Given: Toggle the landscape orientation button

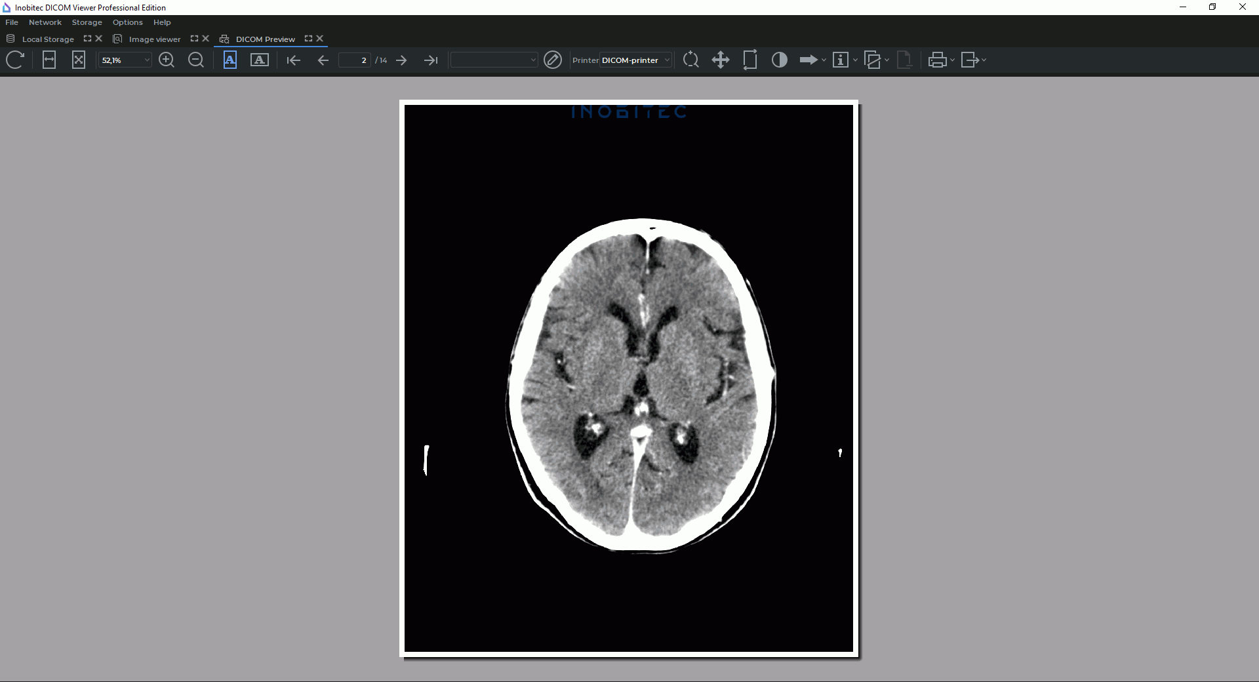Looking at the screenshot, I should click(260, 60).
